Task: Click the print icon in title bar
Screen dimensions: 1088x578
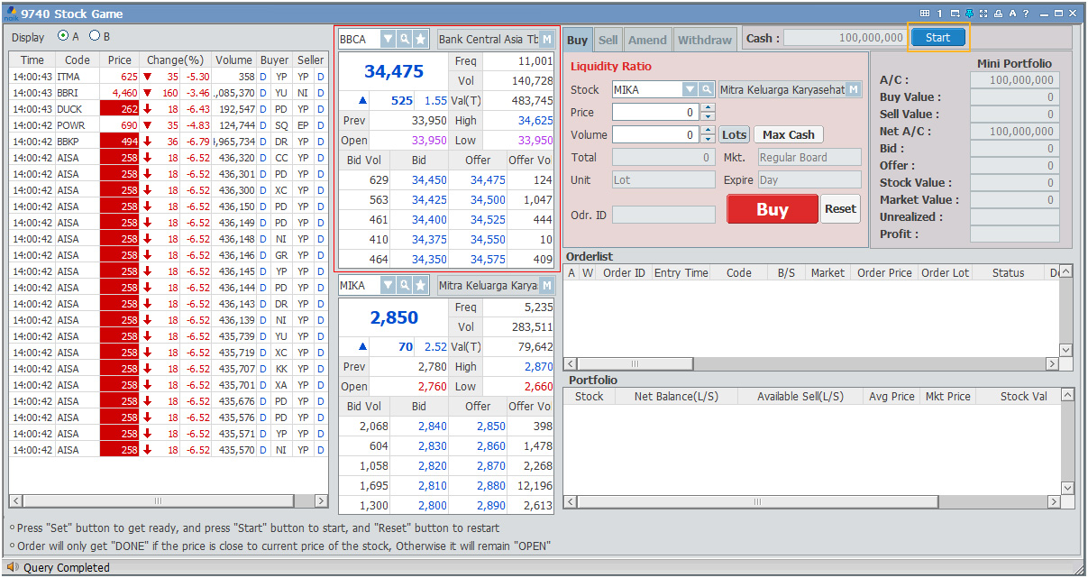Action: [998, 14]
